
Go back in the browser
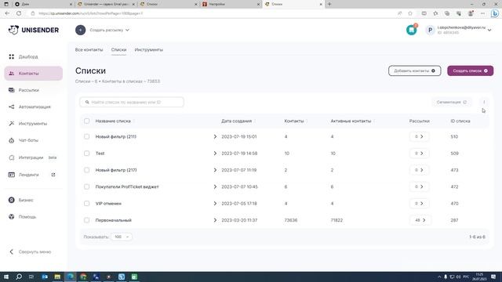pos(7,13)
